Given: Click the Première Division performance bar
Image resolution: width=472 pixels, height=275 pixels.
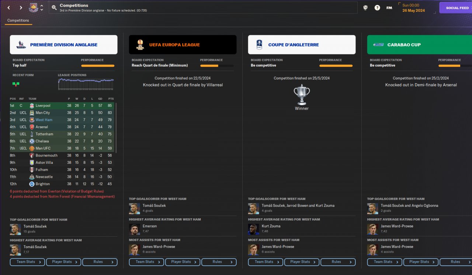Looking at the screenshot, I should [x=98, y=66].
